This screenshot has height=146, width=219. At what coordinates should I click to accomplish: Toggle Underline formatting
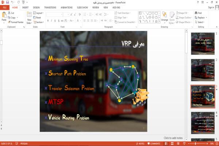[x=55, y=21]
